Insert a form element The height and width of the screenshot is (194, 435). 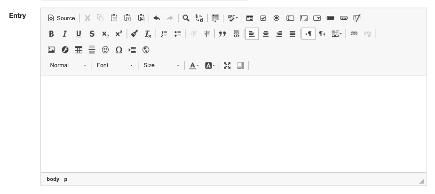pyautogui.click(x=250, y=18)
